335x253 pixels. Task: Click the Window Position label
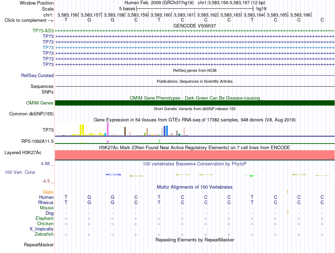click(x=37, y=3)
